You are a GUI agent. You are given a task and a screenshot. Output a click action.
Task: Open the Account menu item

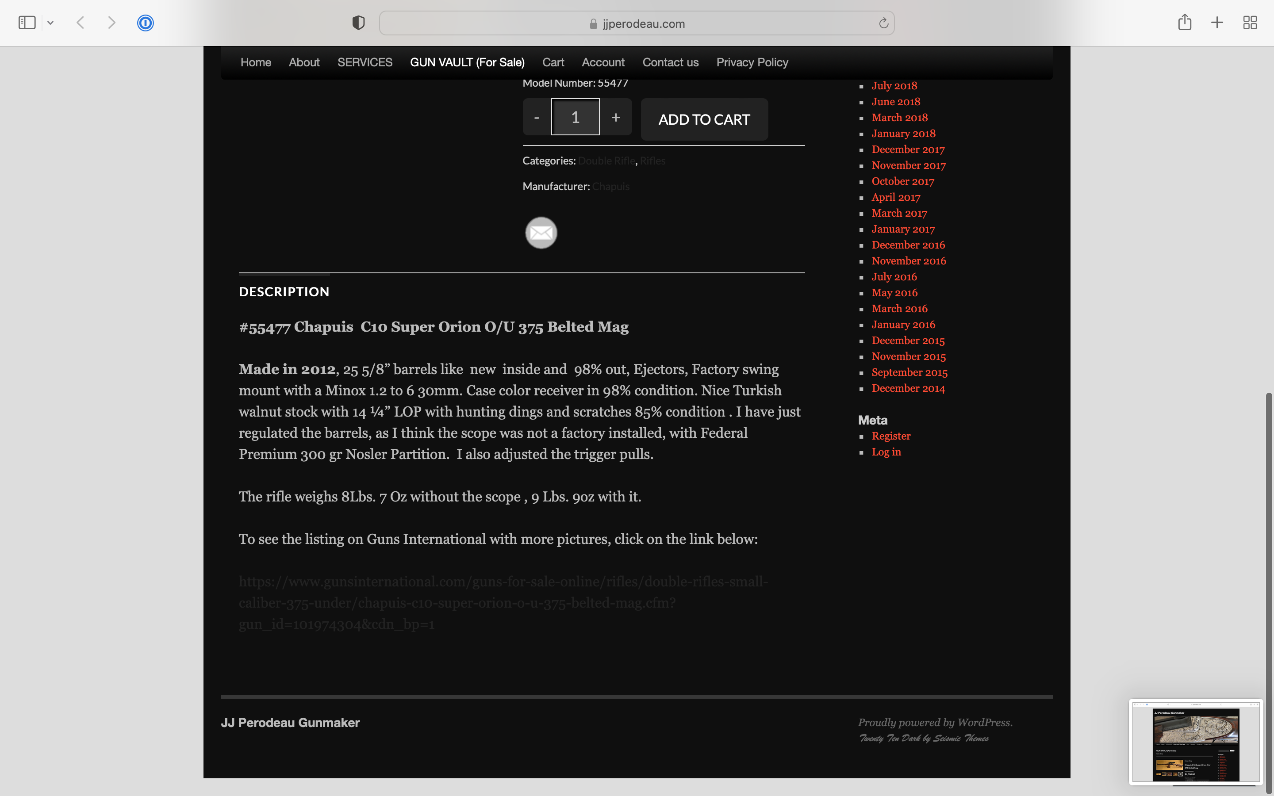click(x=603, y=62)
